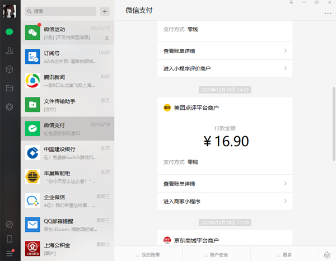Screen dimensions: 336x261
Task: Click the 京东 merchant logo icon
Action: pyautogui.click(x=167, y=240)
